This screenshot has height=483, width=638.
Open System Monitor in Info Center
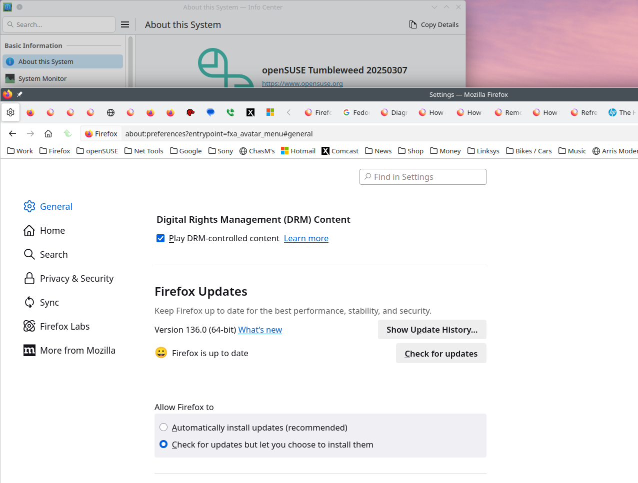pyautogui.click(x=62, y=78)
